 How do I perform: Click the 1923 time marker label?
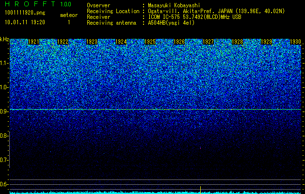92,42
